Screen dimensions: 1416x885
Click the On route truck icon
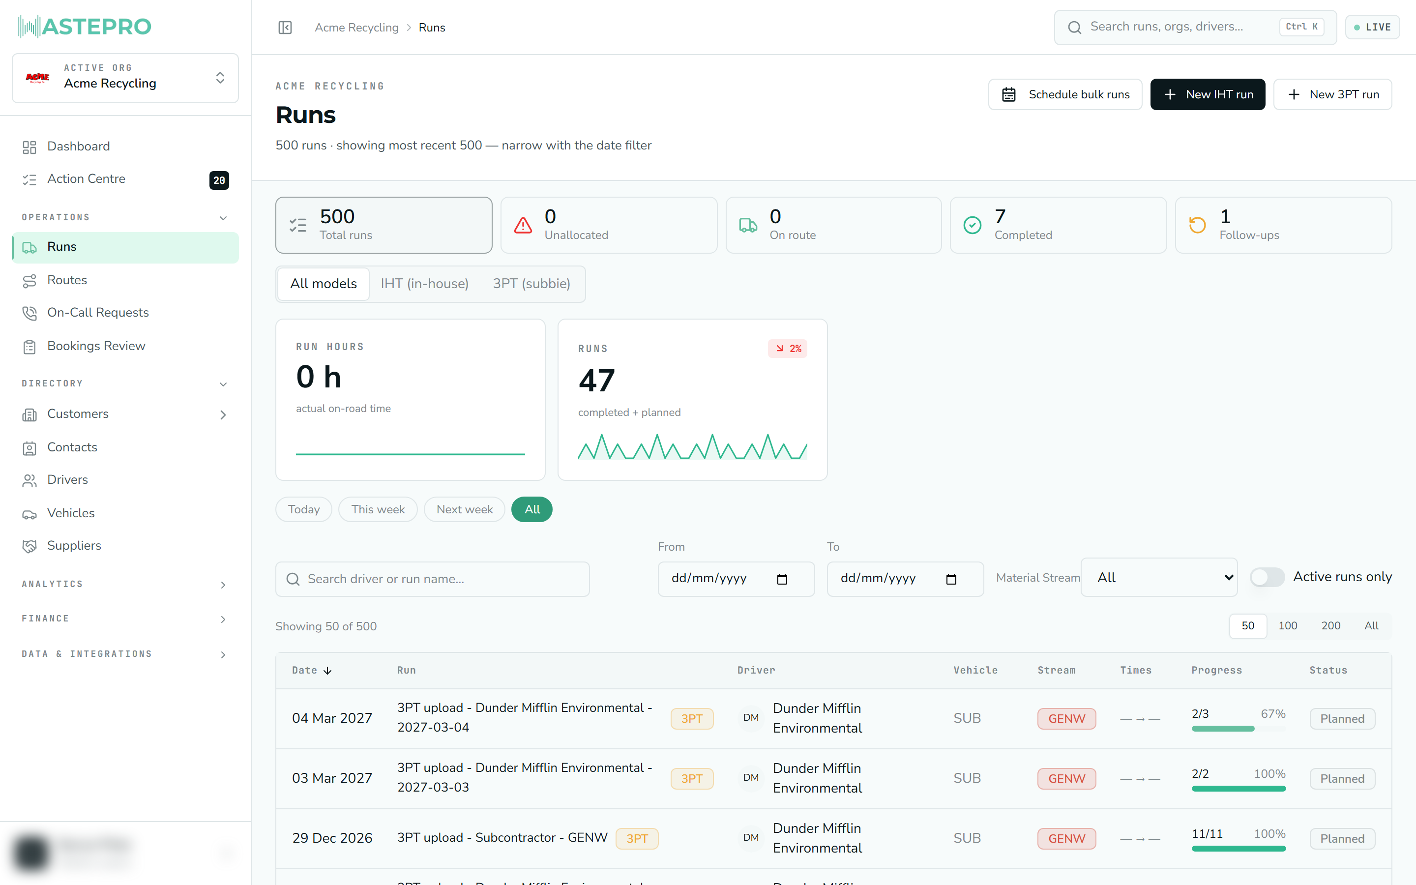coord(748,225)
